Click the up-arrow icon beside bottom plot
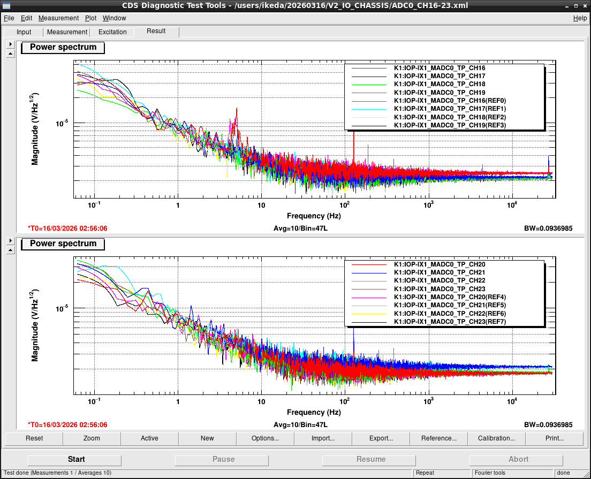This screenshot has height=479, width=591. tap(11, 250)
